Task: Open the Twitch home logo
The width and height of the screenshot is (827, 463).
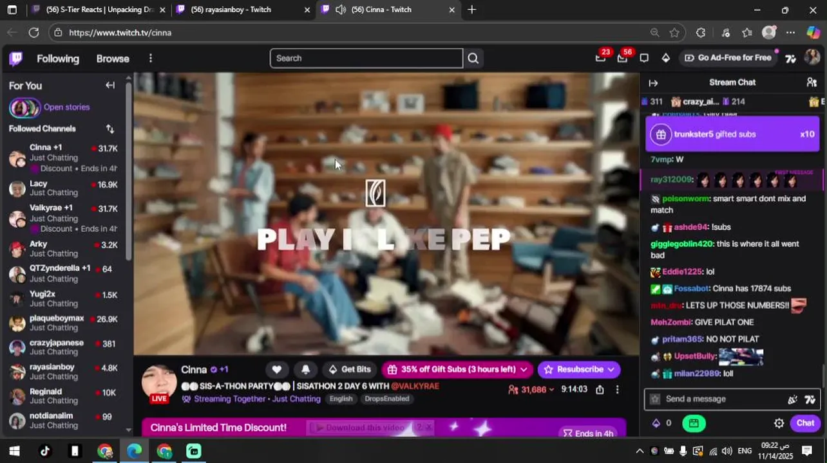Action: point(16,59)
